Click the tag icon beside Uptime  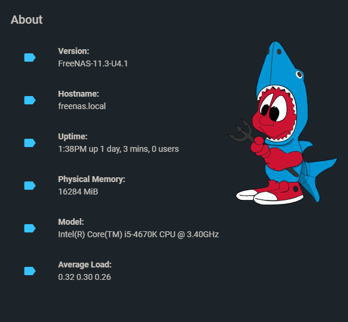30,143
